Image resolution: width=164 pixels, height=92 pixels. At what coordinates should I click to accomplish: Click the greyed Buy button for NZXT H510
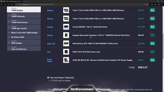(x=152, y=52)
